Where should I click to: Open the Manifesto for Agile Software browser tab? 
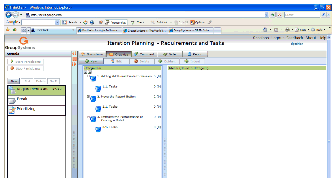click(99, 30)
